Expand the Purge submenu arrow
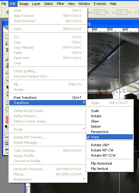 (84, 129)
